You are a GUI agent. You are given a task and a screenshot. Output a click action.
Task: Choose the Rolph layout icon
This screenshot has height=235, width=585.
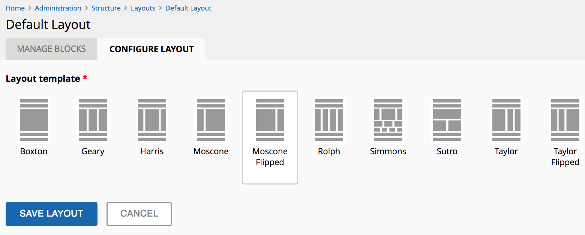tap(329, 120)
